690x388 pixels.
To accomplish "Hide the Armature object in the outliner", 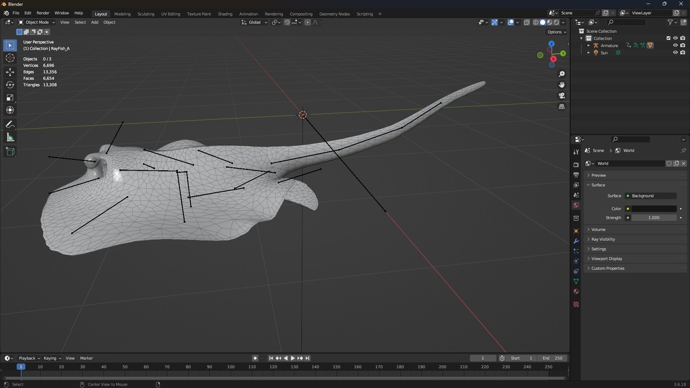I will pyautogui.click(x=675, y=45).
